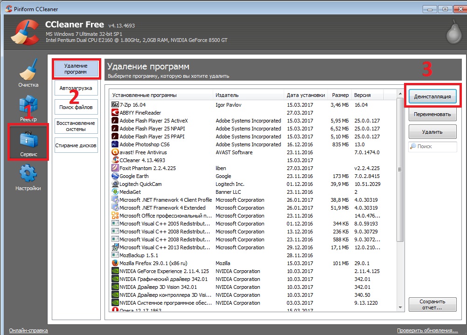Click the list scrollbar up arrow
The image size is (467, 335).
[x=400, y=94]
